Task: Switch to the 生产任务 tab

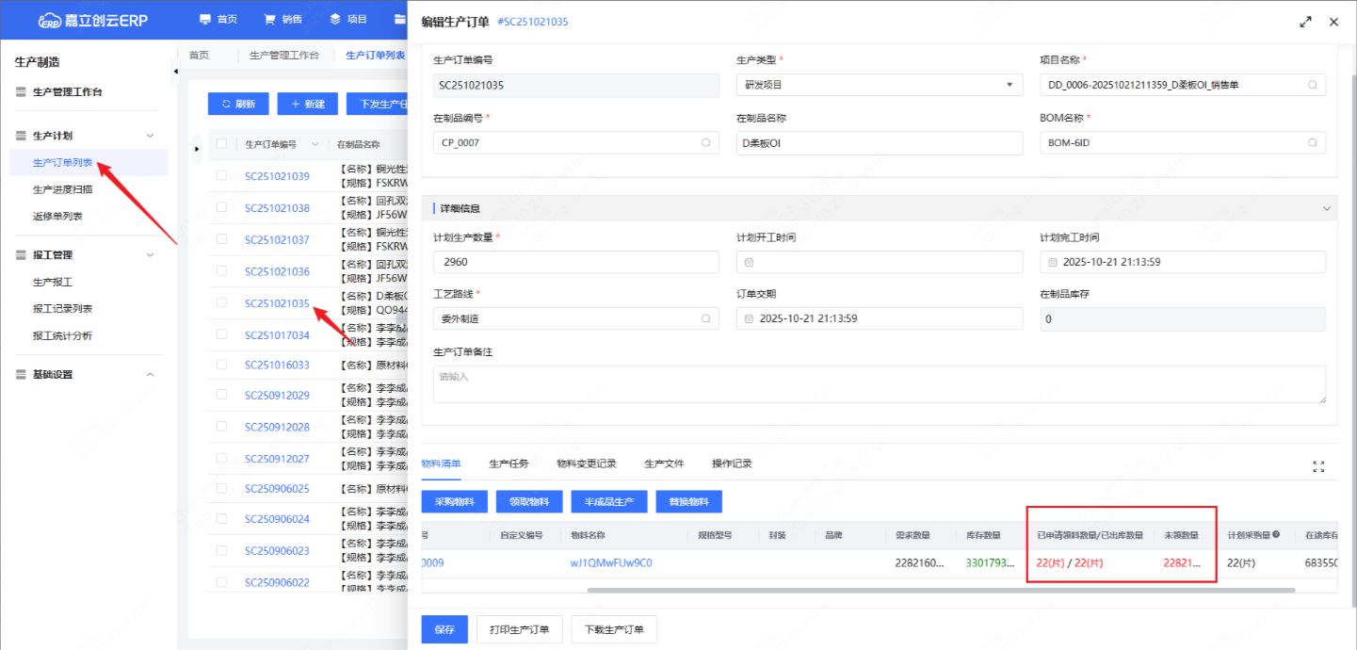Action: click(509, 463)
